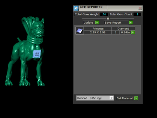
Task: Click the Total Gem Weight label
Action: pyautogui.click(x=87, y=14)
